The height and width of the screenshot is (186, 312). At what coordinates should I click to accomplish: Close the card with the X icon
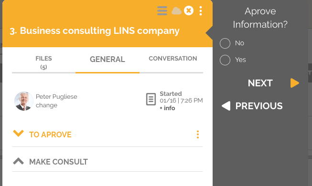tap(189, 10)
